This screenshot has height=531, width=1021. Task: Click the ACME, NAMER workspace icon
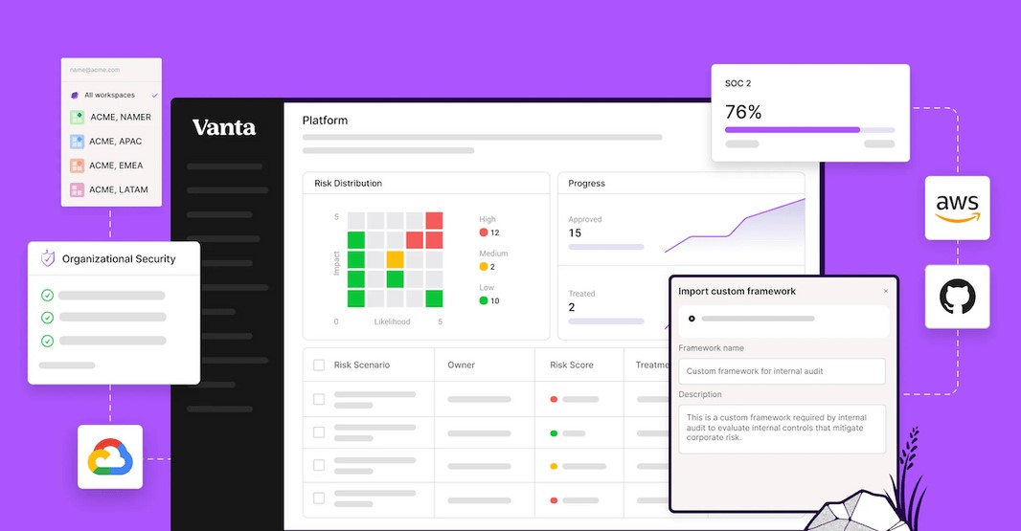[x=77, y=117]
